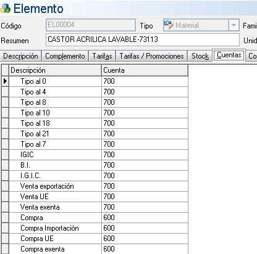Switch to the Stock tab
The image size is (257, 254).
[200, 56]
